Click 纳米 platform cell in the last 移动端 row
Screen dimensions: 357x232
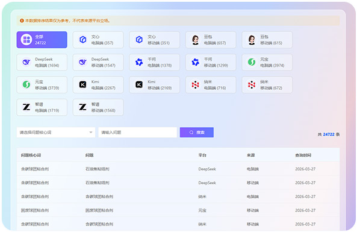point(202,224)
